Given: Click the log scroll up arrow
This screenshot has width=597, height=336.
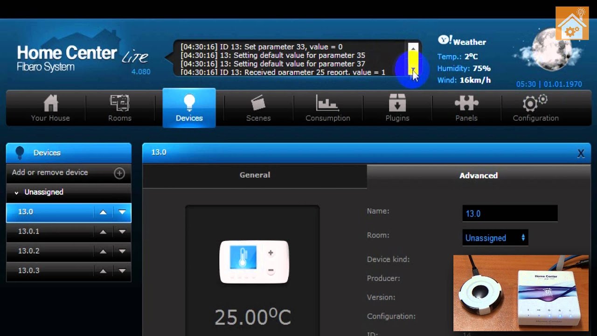Looking at the screenshot, I should 413,48.
